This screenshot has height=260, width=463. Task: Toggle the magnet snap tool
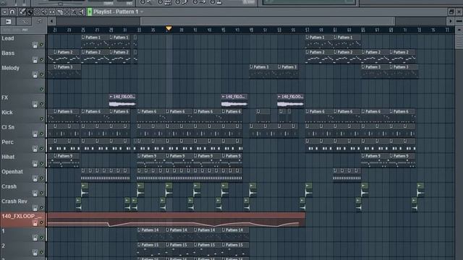click(x=12, y=12)
